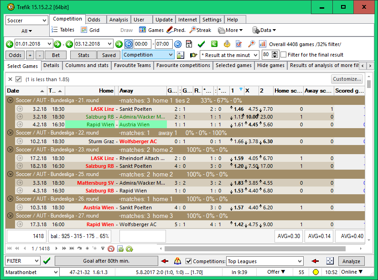This screenshot has height=280, width=378.
Task: Click the yellow circle status bar icon
Action: (x=315, y=272)
